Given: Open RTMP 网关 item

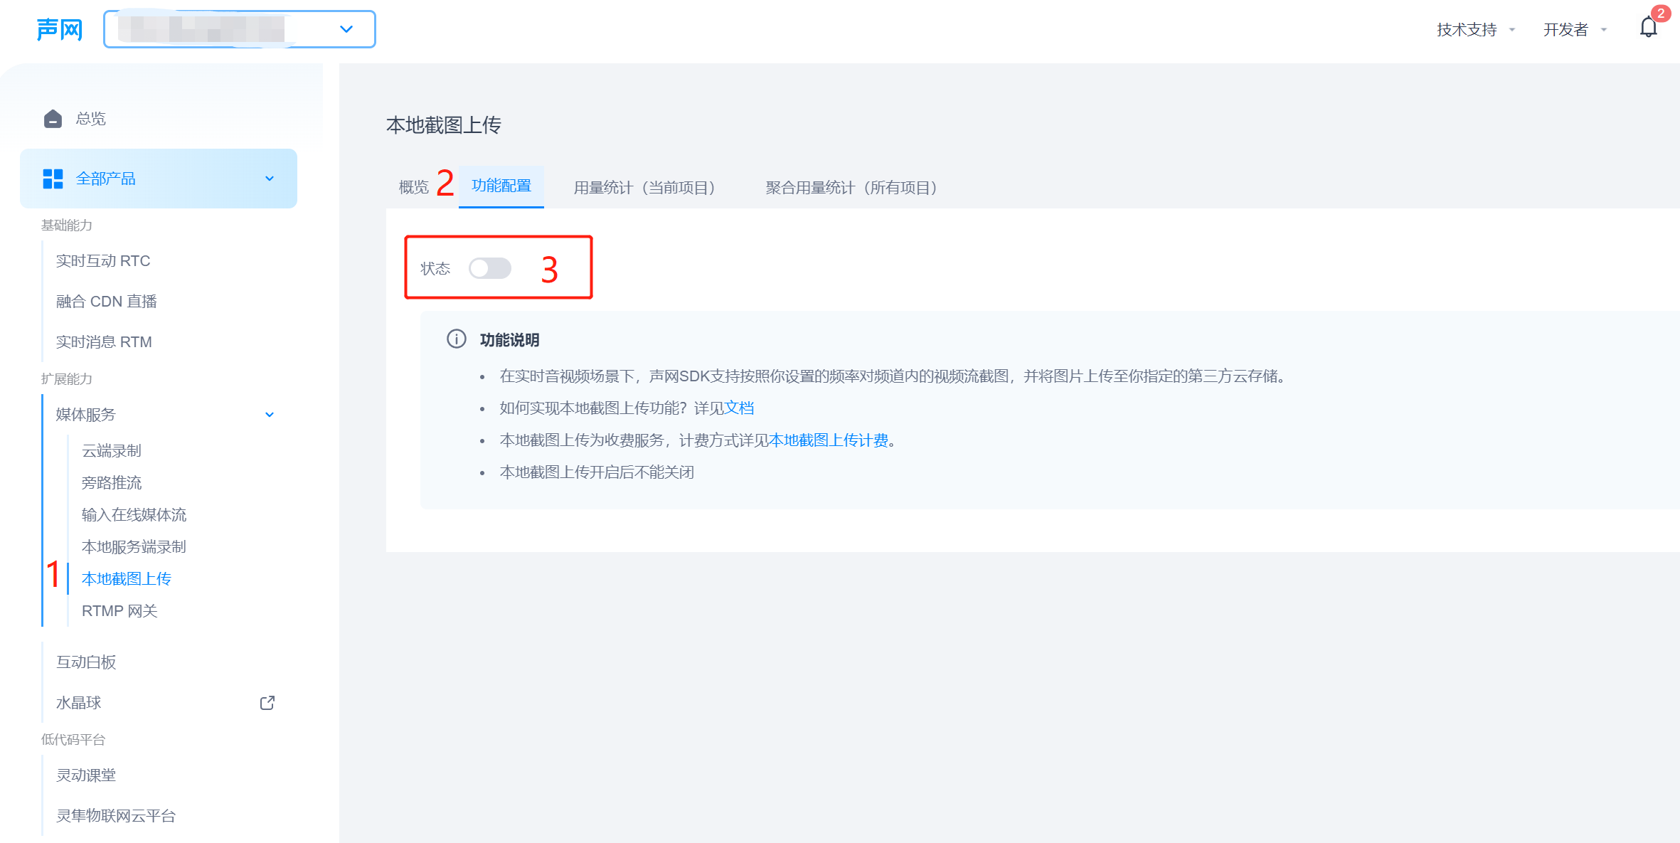Looking at the screenshot, I should [x=119, y=611].
